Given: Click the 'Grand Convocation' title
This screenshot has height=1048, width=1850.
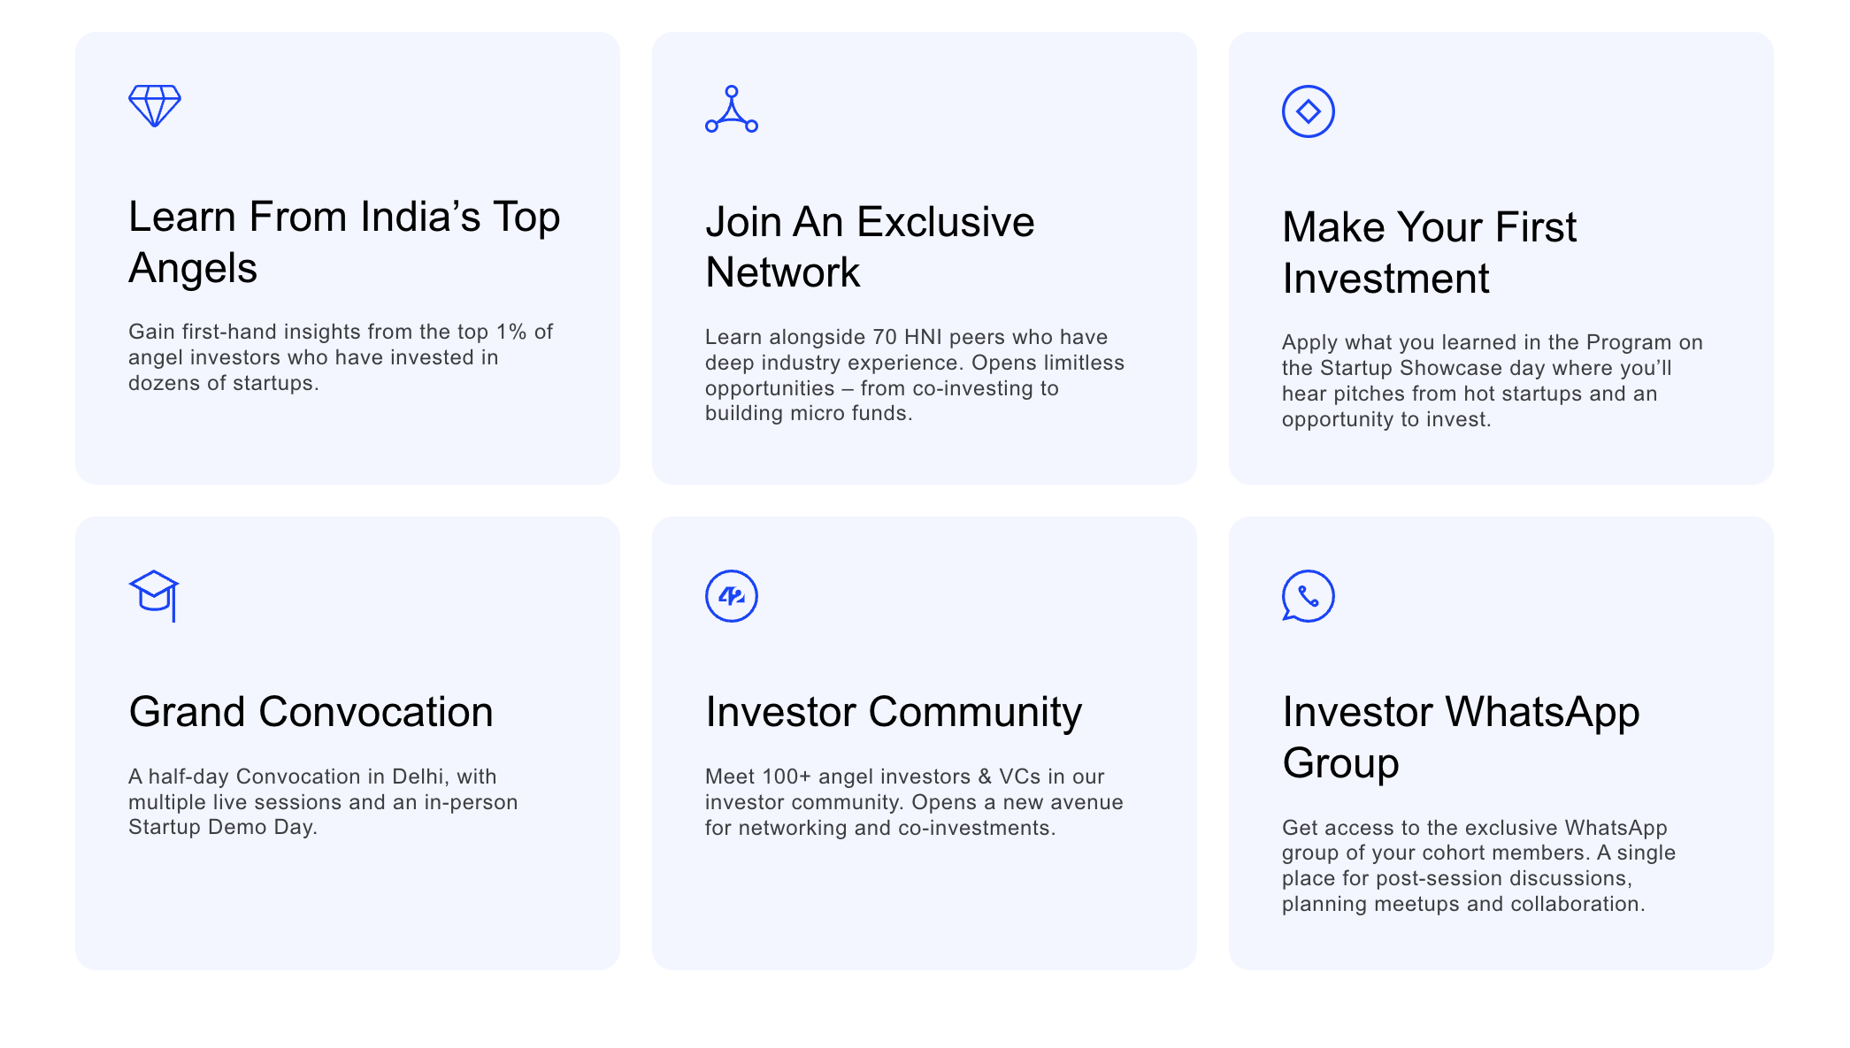Looking at the screenshot, I should 311,712.
